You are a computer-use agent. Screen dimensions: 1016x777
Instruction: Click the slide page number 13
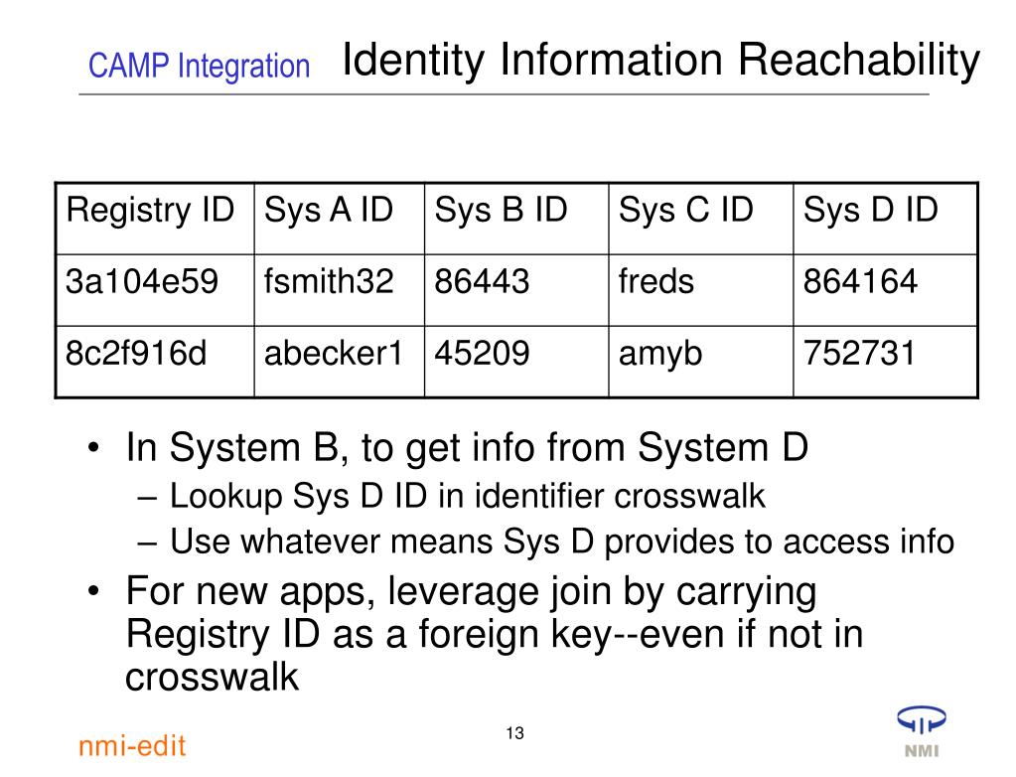tap(515, 733)
